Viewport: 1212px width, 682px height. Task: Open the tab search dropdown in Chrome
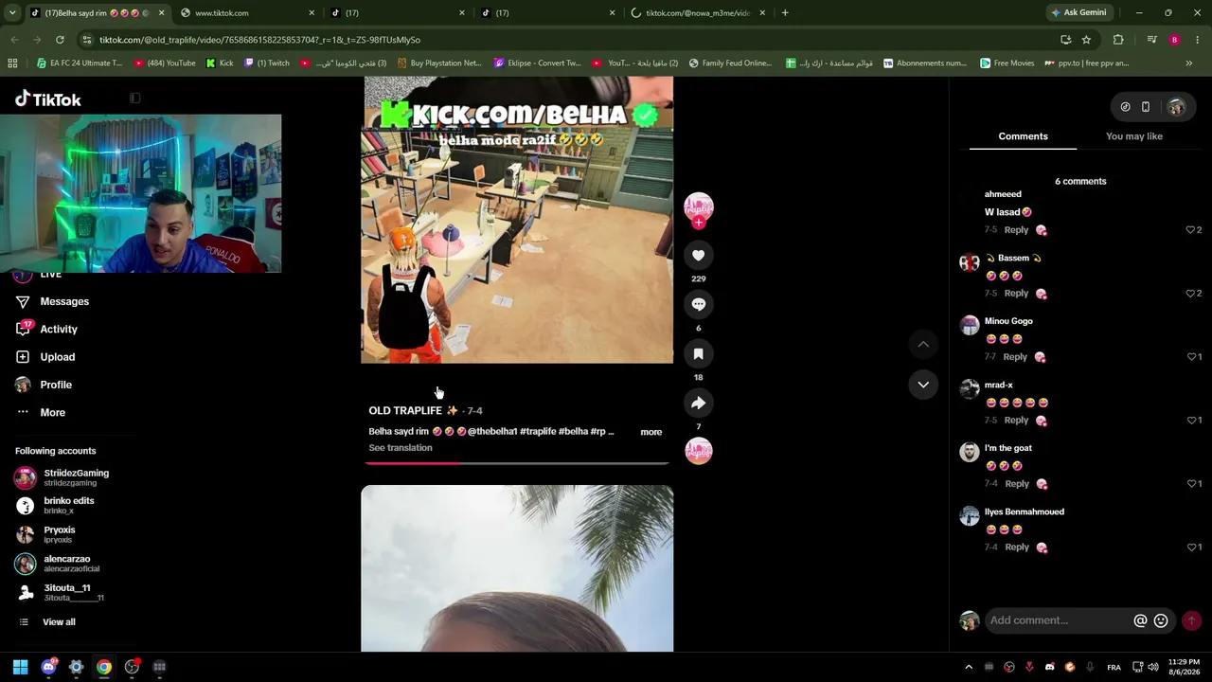(x=12, y=13)
